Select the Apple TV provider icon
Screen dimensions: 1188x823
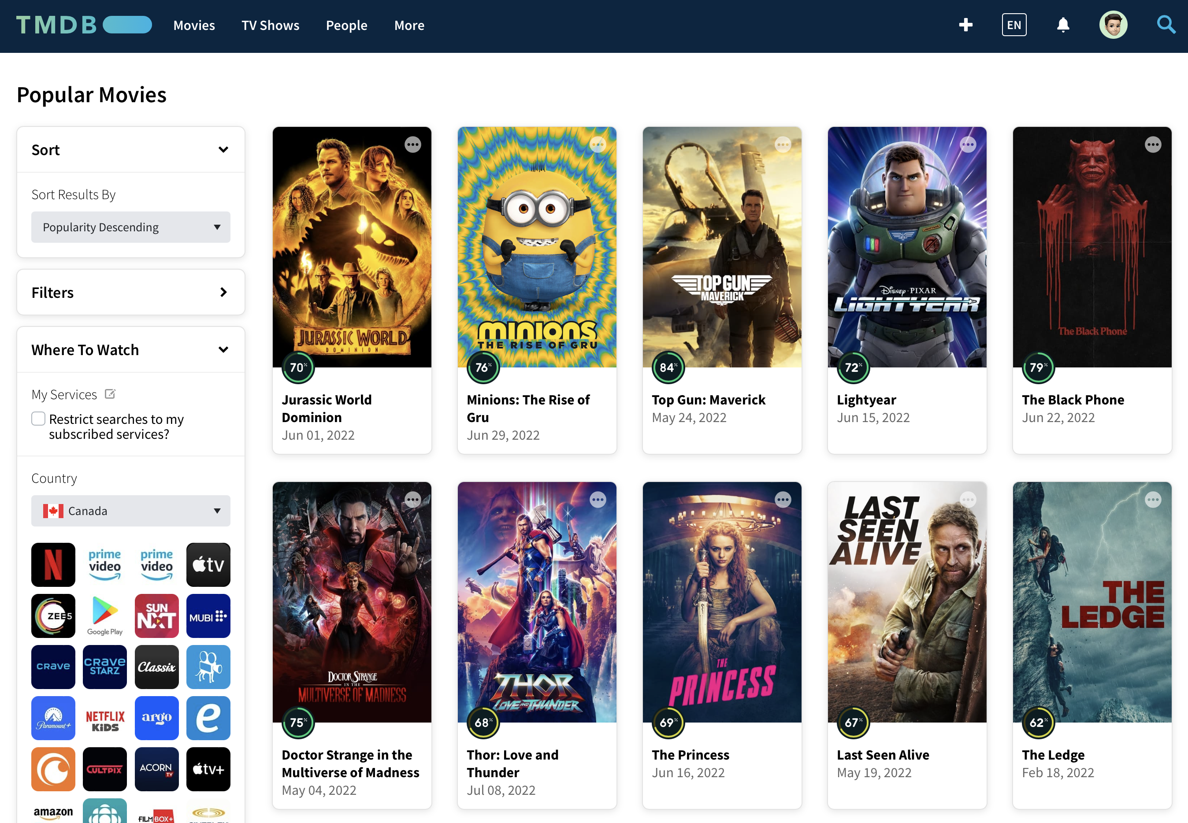(x=208, y=564)
